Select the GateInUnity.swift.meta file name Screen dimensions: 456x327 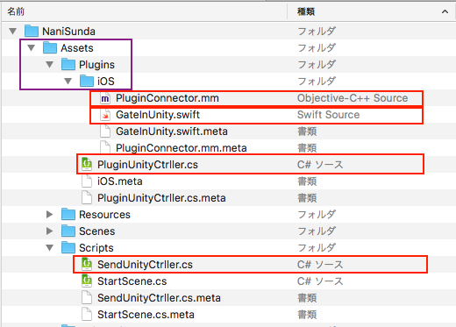click(172, 132)
